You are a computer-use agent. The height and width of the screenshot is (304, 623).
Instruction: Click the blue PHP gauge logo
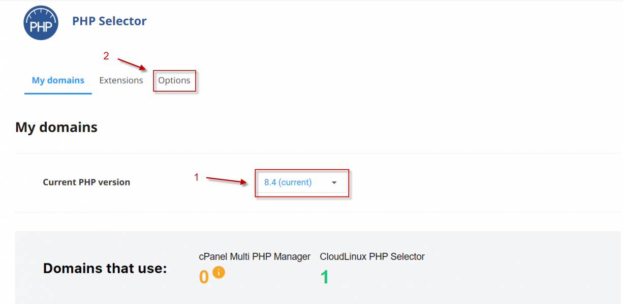tap(41, 23)
